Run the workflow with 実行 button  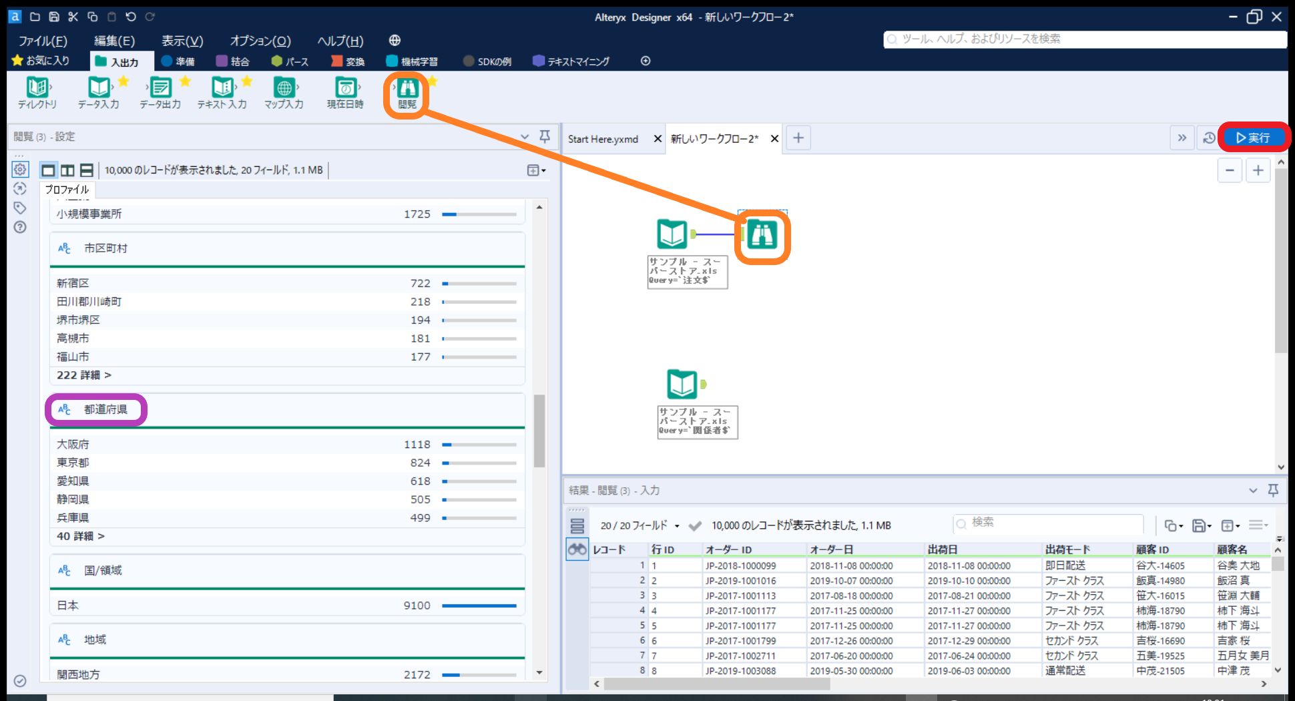tap(1253, 138)
